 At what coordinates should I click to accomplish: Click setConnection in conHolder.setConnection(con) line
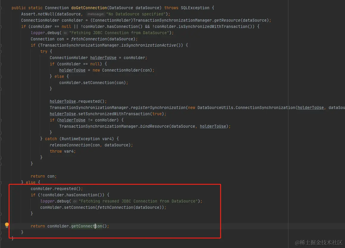tap(99, 83)
